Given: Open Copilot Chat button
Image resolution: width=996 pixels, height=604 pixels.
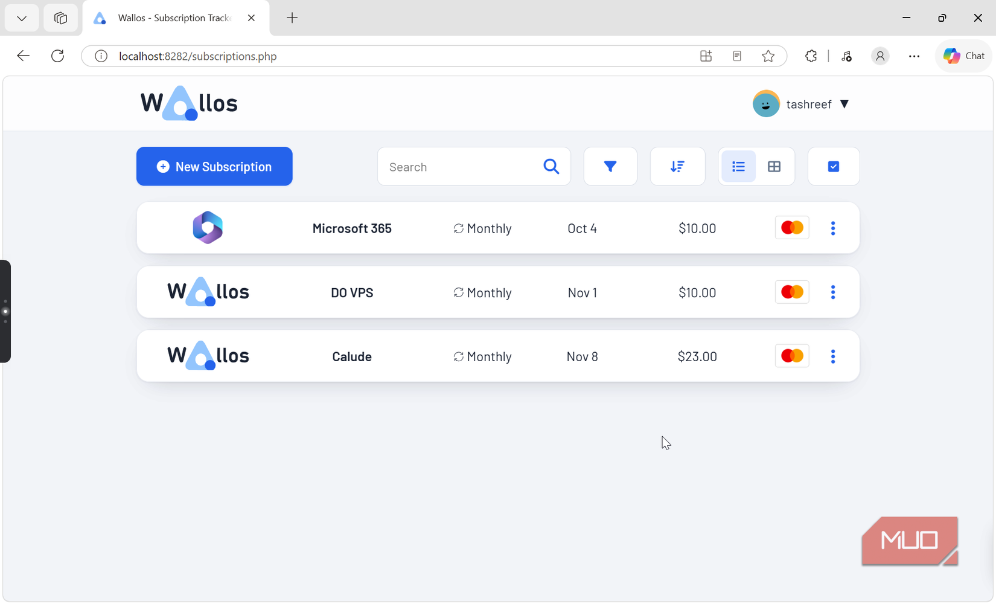Looking at the screenshot, I should click(x=964, y=56).
